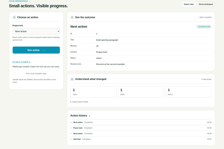Screen dimensions: 224x149
Task: Select the Tasks count card
Action: click(x=93, y=92)
